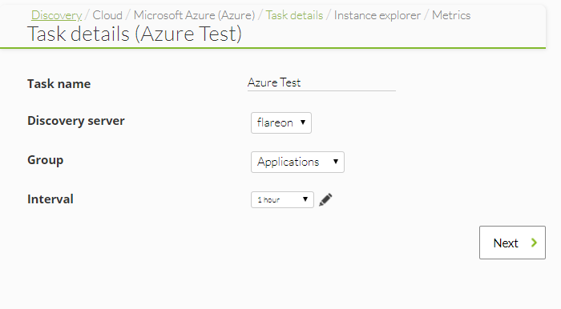
Task: Click the arrow next to 1 hour
Action: pos(305,199)
